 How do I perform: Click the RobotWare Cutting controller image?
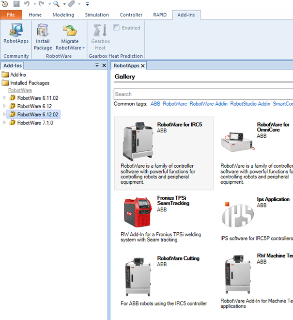click(138, 277)
